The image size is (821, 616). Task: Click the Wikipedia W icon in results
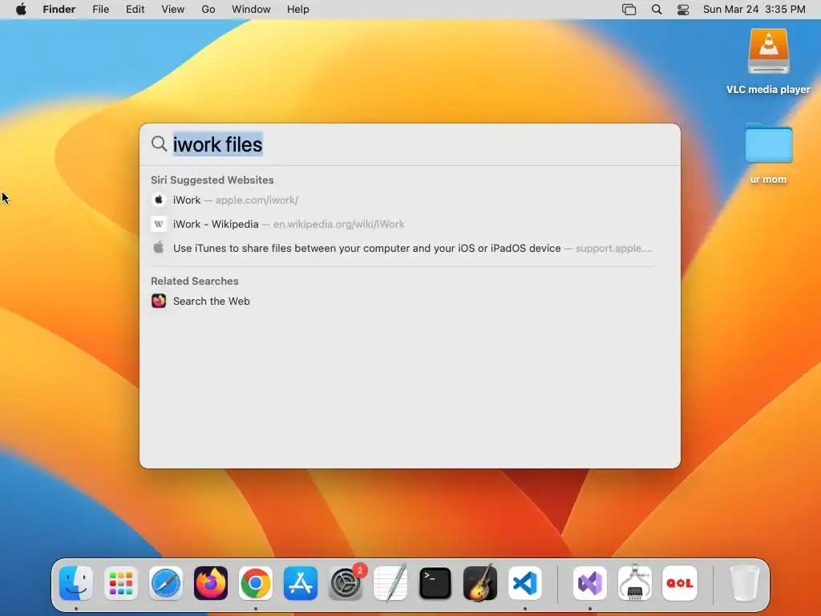(x=159, y=225)
